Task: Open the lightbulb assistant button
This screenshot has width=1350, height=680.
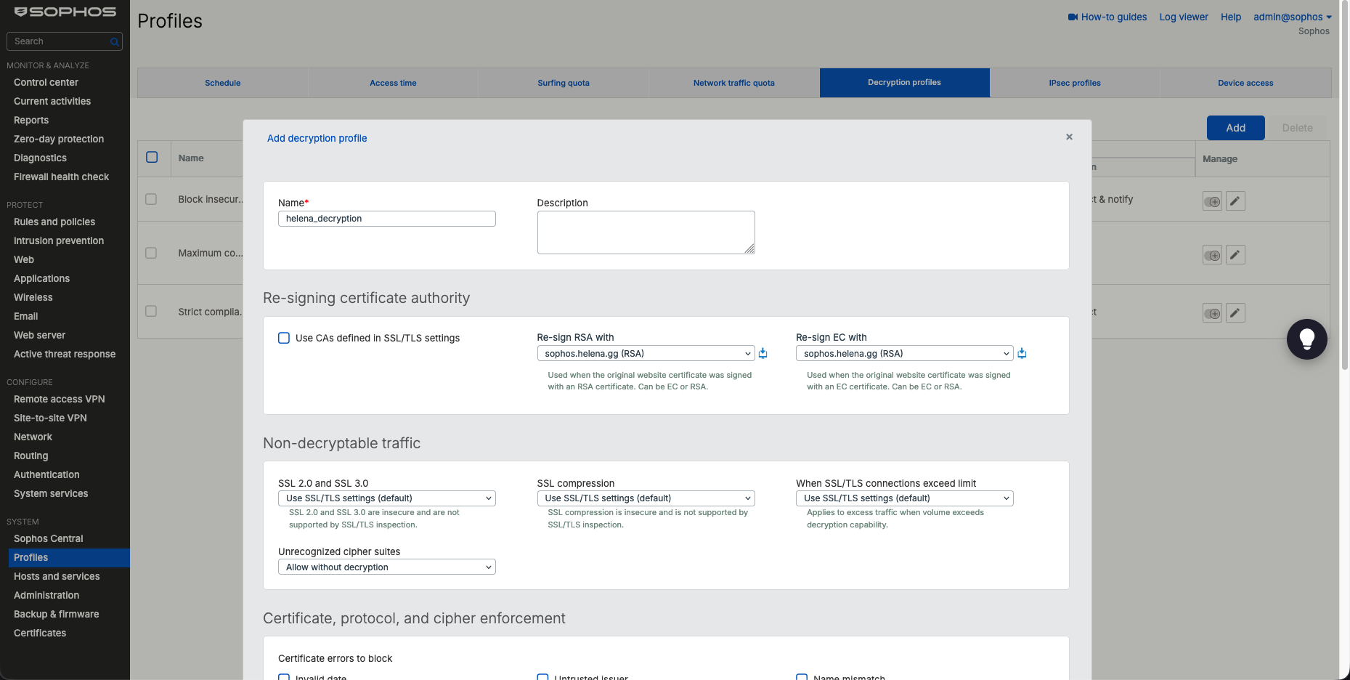Action: click(x=1306, y=339)
